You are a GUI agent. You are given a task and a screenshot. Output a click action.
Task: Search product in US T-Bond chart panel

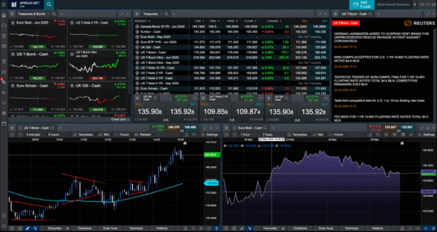pos(52,128)
